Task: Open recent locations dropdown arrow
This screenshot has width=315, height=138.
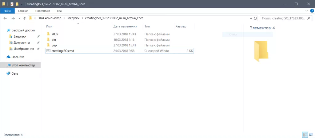Action: point(19,18)
